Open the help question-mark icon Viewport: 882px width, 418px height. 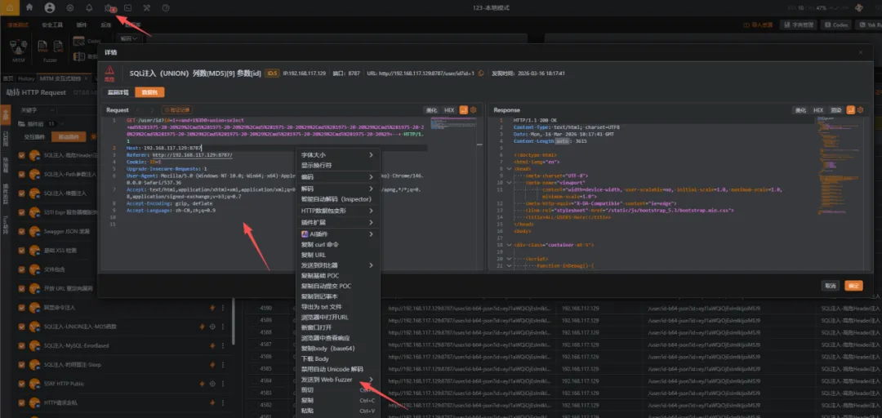[x=165, y=8]
